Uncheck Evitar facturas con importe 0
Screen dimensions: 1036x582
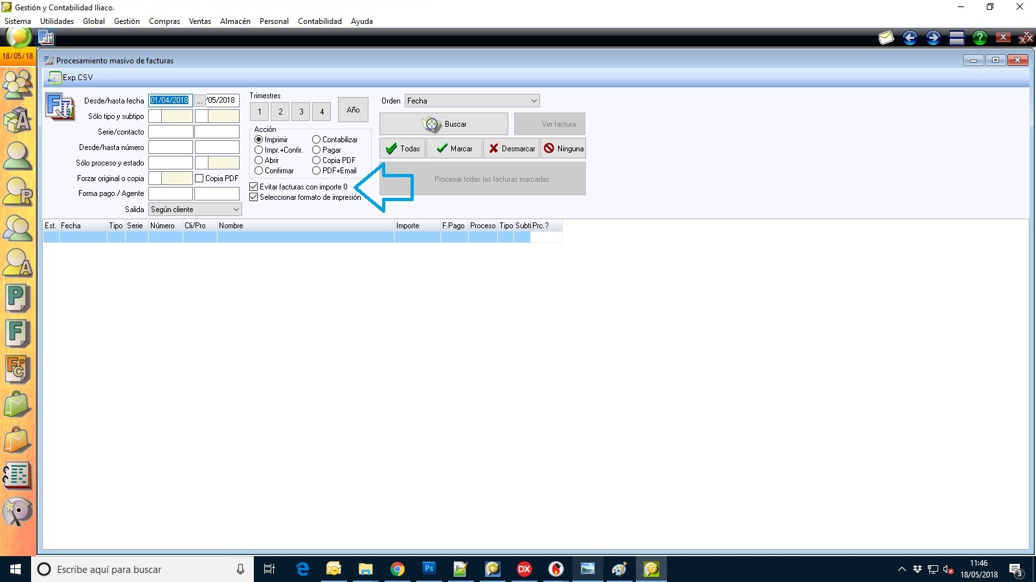point(254,187)
